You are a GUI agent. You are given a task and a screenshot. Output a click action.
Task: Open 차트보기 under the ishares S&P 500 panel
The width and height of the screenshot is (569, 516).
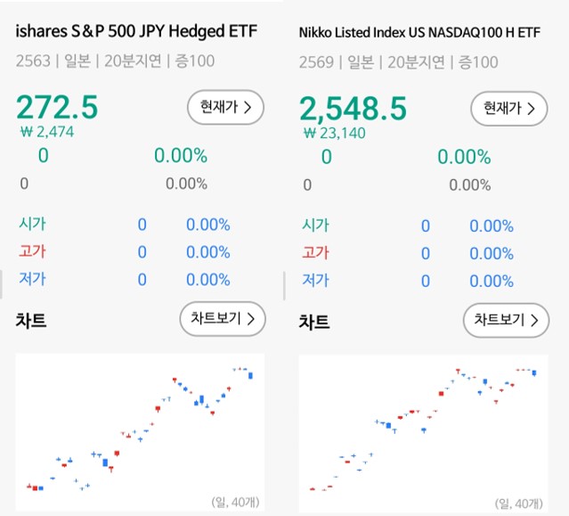223,319
